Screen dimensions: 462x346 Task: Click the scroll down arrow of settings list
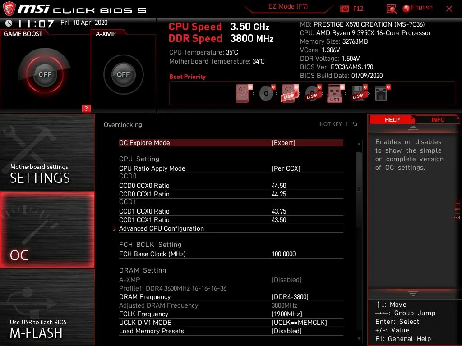[x=359, y=339]
